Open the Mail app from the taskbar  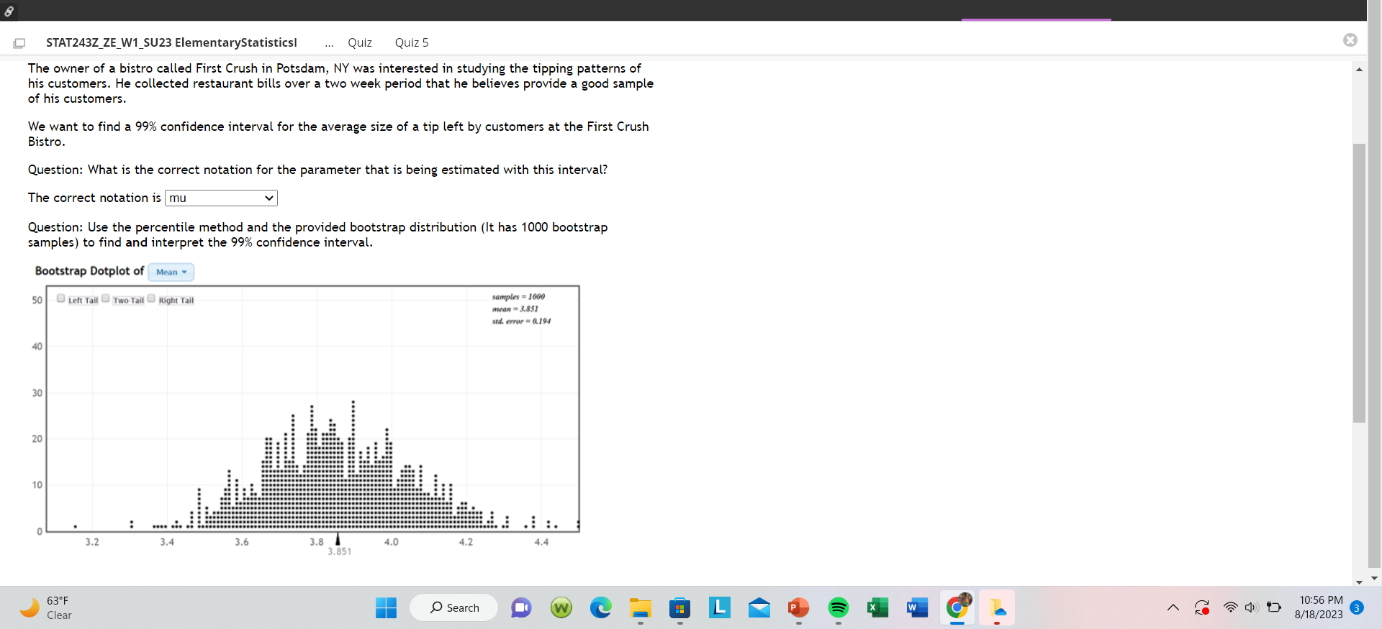pyautogui.click(x=759, y=608)
